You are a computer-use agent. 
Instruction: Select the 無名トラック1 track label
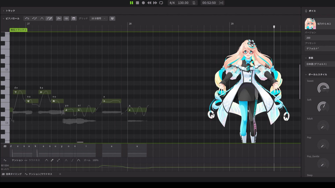click(18, 30)
